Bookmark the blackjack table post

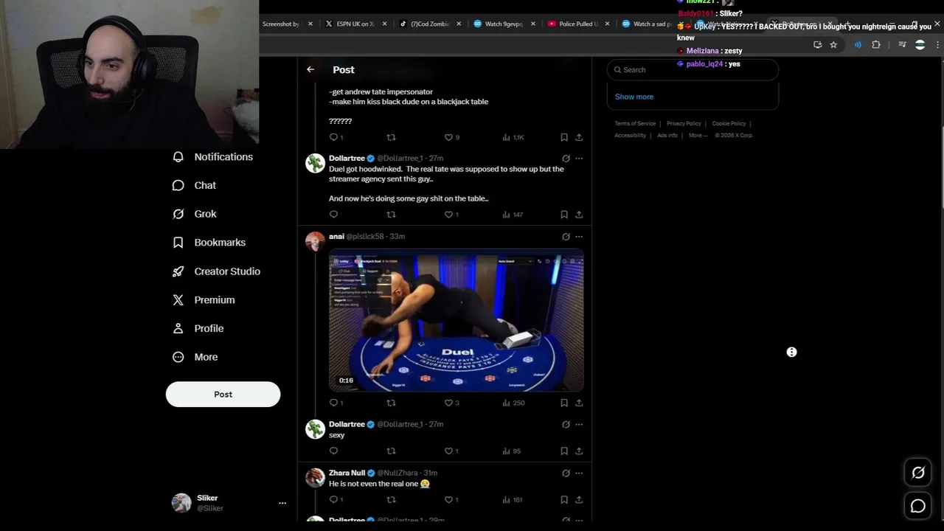click(x=564, y=137)
